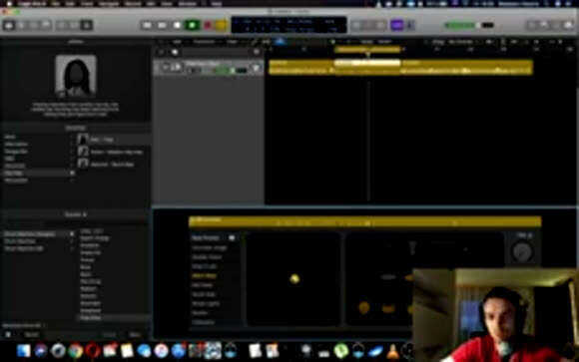Screen dimensions: 579x362
Task: Open the Note Pads button
Action: [x=544, y=25]
